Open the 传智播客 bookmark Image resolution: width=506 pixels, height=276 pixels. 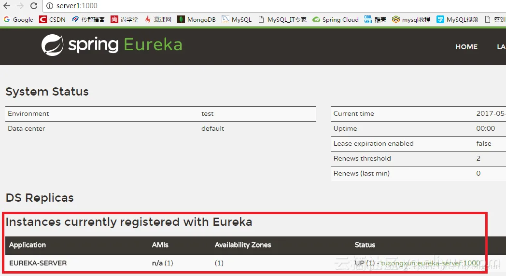(88, 20)
